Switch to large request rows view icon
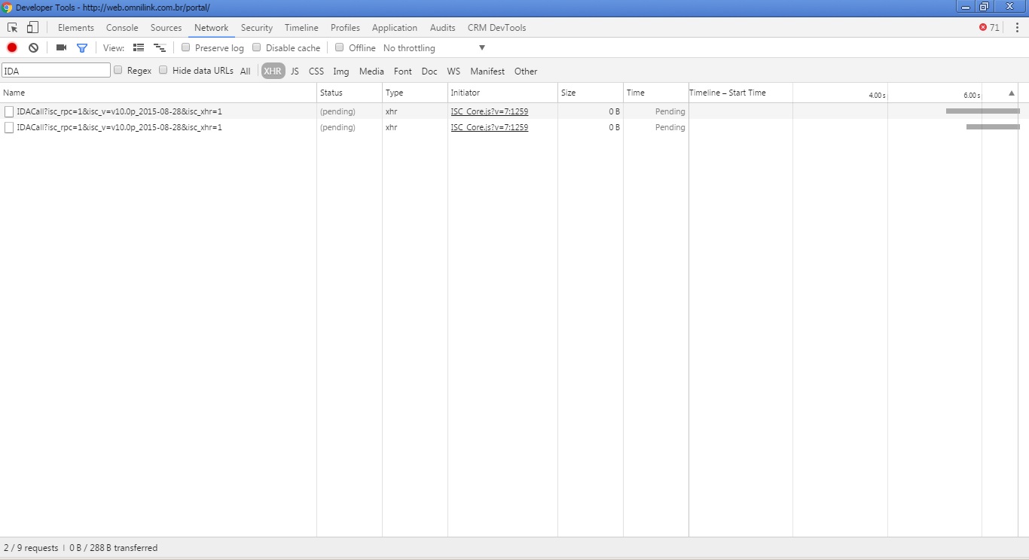Viewport: 1029px width, 560px height. pyautogui.click(x=139, y=47)
